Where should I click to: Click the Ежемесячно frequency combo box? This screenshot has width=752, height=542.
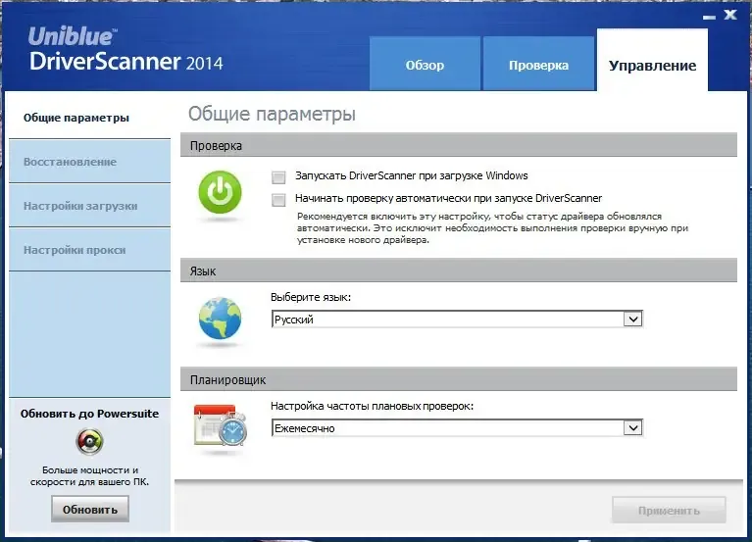click(x=457, y=428)
